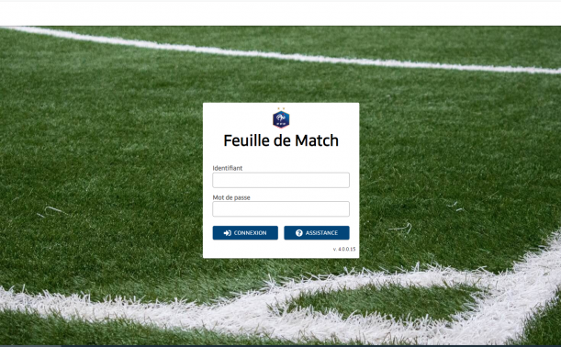The height and width of the screenshot is (347, 561).
Task: Focus the Mot de passe input field
Action: 281,209
